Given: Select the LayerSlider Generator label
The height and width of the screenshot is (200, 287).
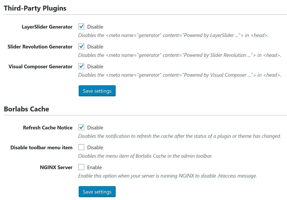Looking at the screenshot, I should pyautogui.click(x=47, y=27).
